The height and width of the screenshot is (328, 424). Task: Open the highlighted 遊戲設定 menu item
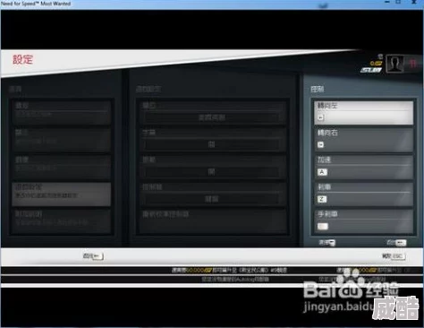point(61,194)
